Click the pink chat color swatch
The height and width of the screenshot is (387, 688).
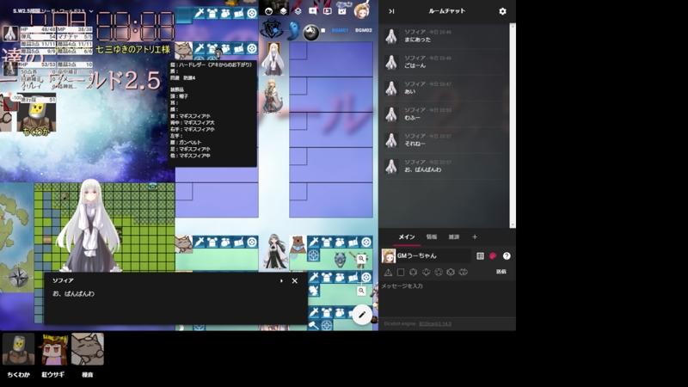493,255
